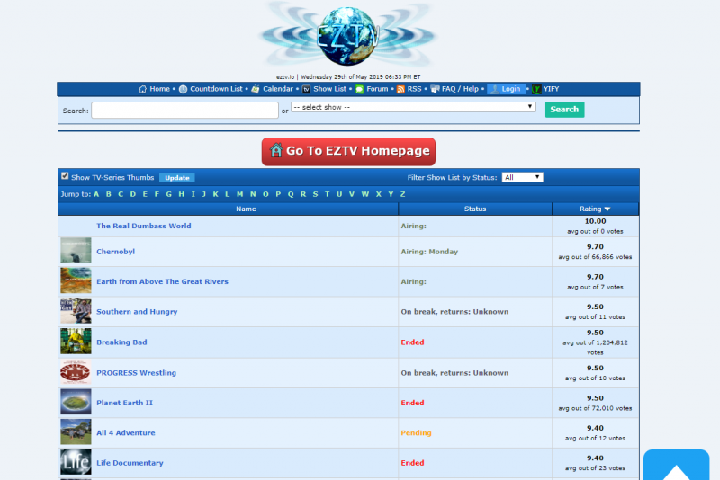Jump to letter W
The image size is (720, 480).
365,194
